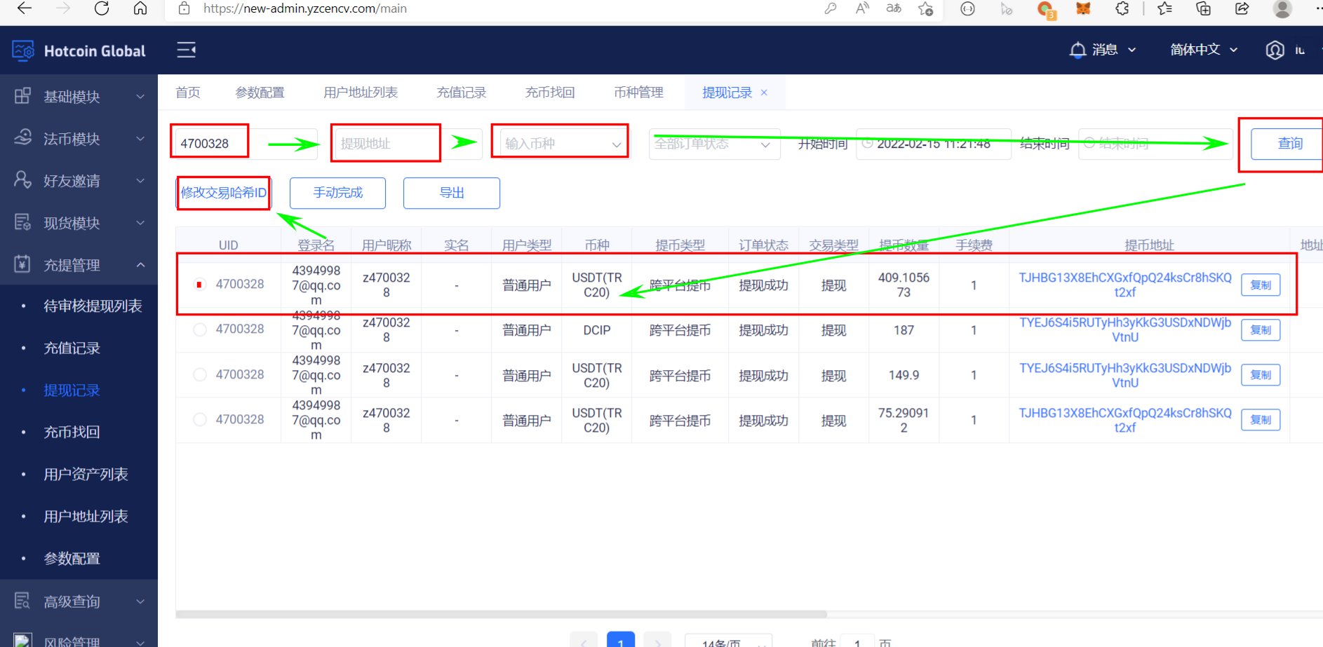Open the 输入币种 currency dropdown
This screenshot has height=647, width=1323.
[560, 144]
